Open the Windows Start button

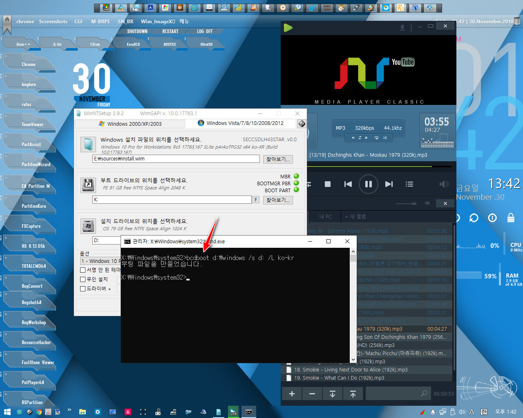[x=7, y=412]
